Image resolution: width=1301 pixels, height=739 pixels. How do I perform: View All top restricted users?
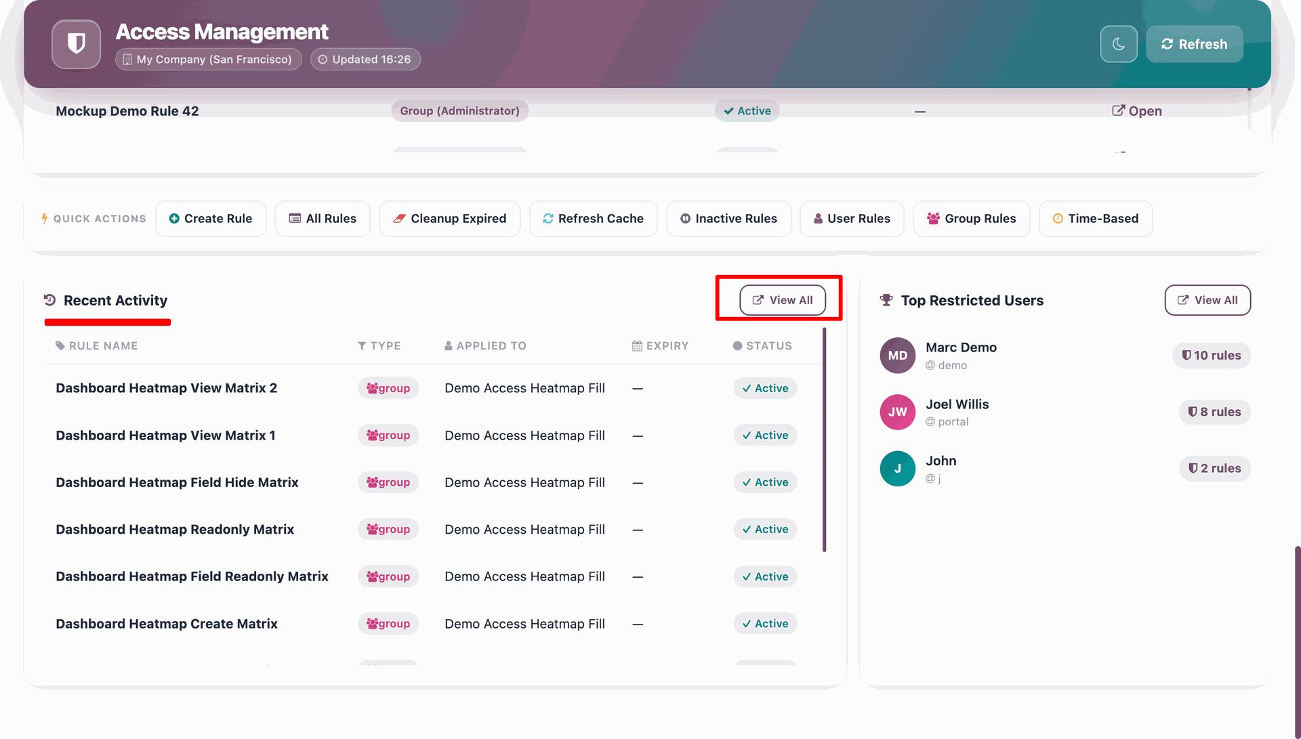pos(1207,300)
